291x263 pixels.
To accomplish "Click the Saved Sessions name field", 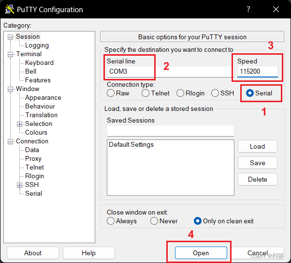I will tap(170, 131).
